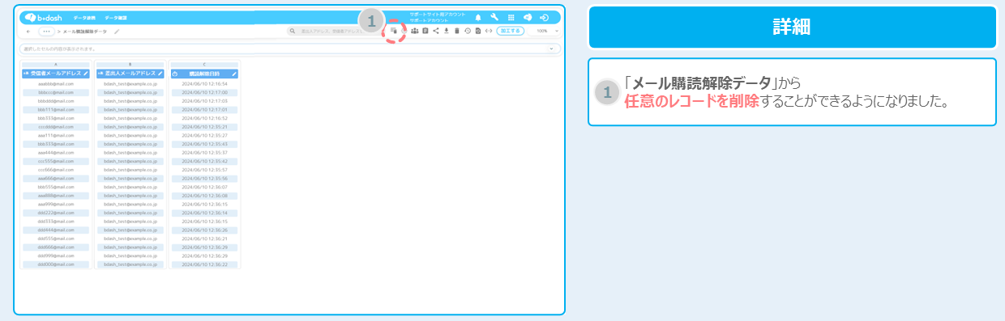
Task: Open the user group icon
Action: pos(415,31)
